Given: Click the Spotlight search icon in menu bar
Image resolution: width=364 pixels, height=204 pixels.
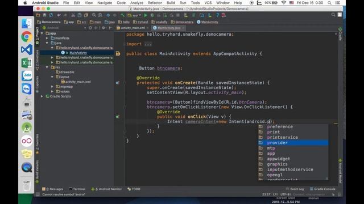Looking at the screenshot, I should (x=329, y=3).
